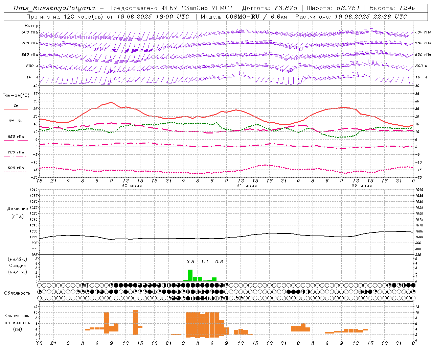Viewport: 433px width, 346px height.
Task: Click the 'Осадки' precipitation label
Action: coord(18,266)
